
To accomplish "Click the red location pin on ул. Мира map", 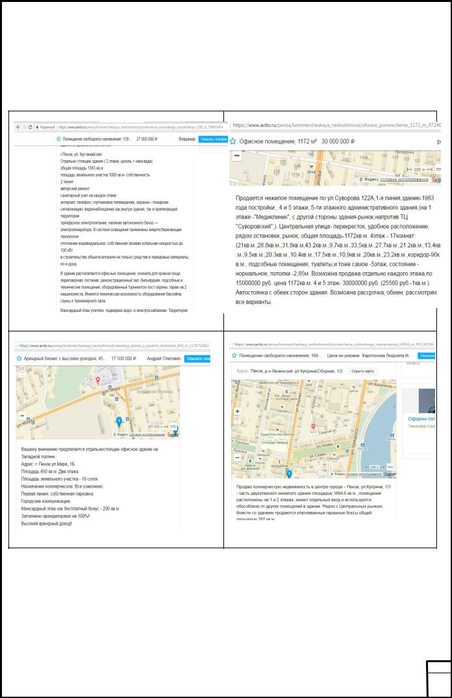I will tap(98, 380).
